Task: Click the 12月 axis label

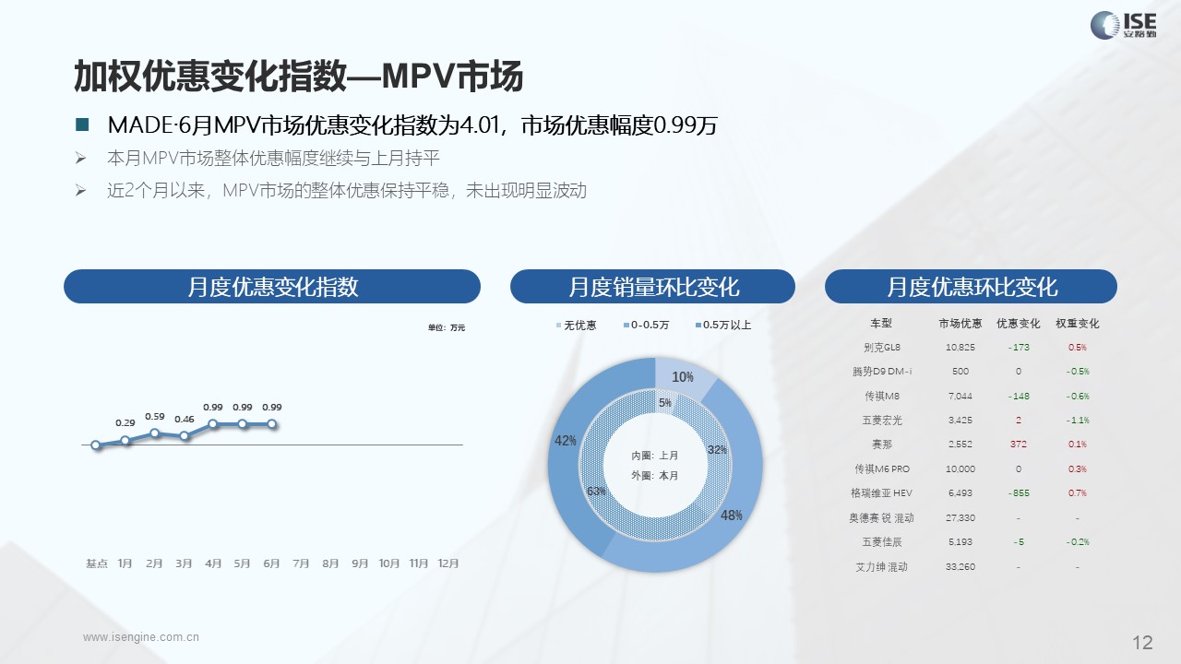Action: click(448, 563)
